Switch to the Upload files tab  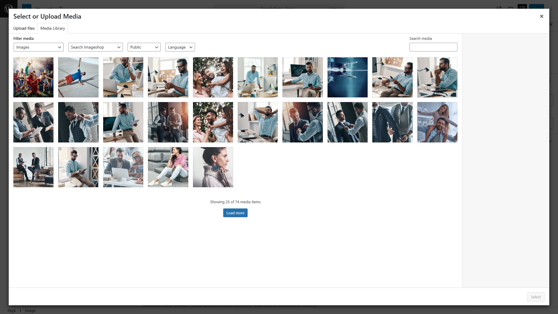24,28
